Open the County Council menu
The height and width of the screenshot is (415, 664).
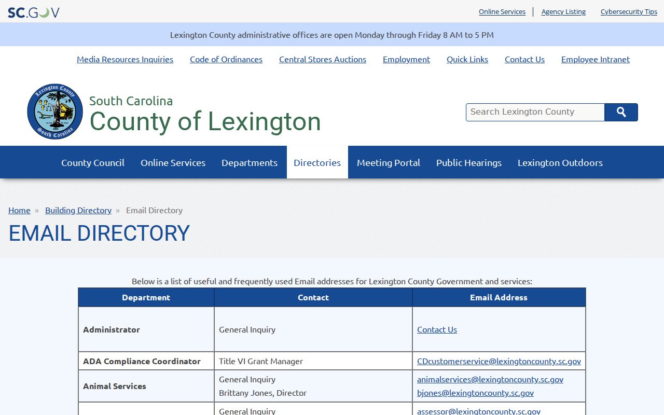[93, 162]
